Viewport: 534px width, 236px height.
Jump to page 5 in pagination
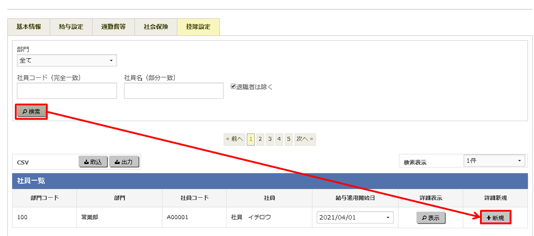click(x=289, y=140)
